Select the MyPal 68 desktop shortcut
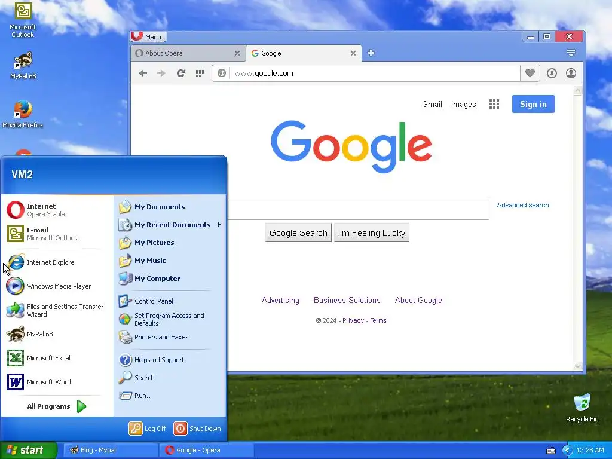This screenshot has height=459, width=612. pos(23,66)
